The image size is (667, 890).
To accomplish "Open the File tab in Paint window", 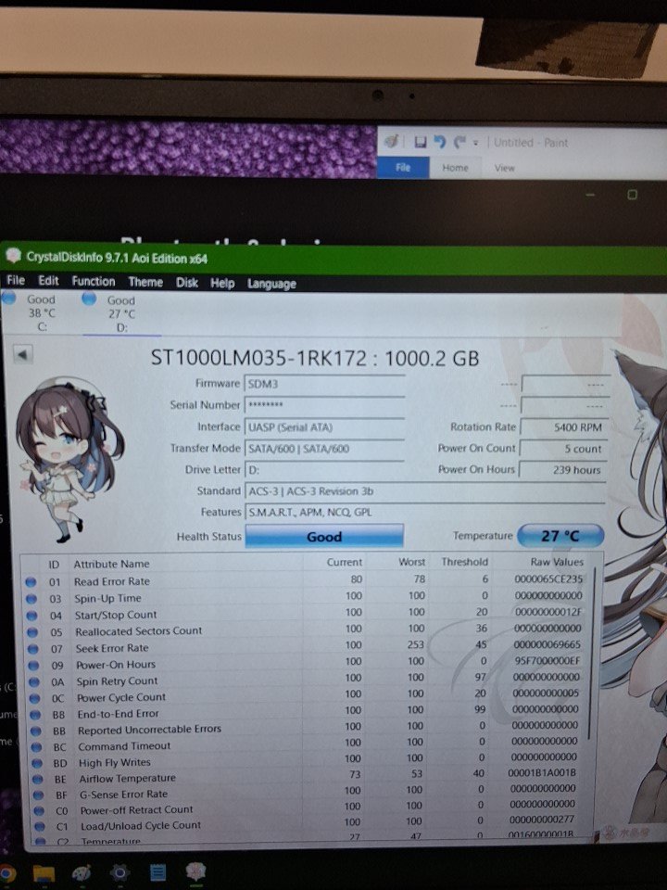I will coord(403,168).
